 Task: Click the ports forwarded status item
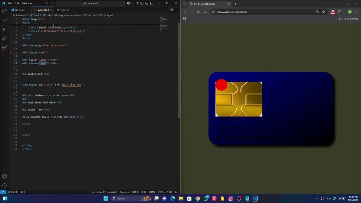coord(23,192)
